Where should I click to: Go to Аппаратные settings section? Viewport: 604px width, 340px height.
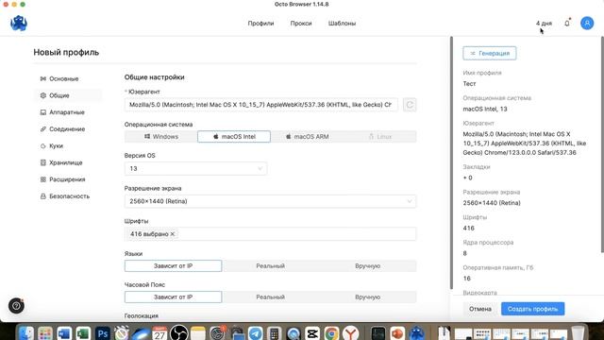68,112
